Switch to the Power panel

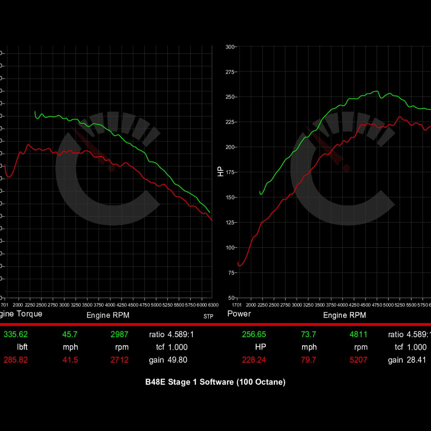pyautogui.click(x=239, y=314)
